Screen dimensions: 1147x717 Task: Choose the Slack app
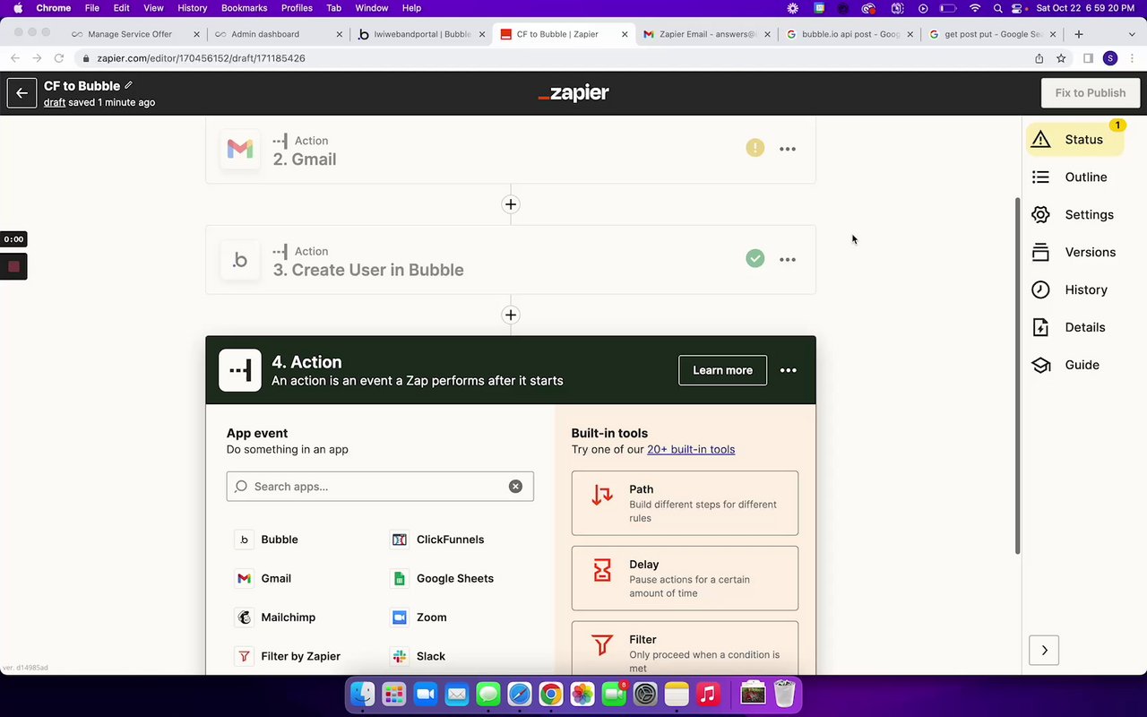pyautogui.click(x=418, y=656)
